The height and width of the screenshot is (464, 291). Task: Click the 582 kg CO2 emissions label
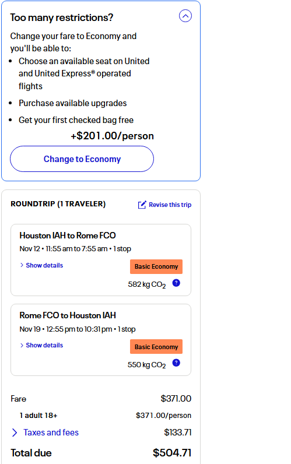tap(147, 284)
